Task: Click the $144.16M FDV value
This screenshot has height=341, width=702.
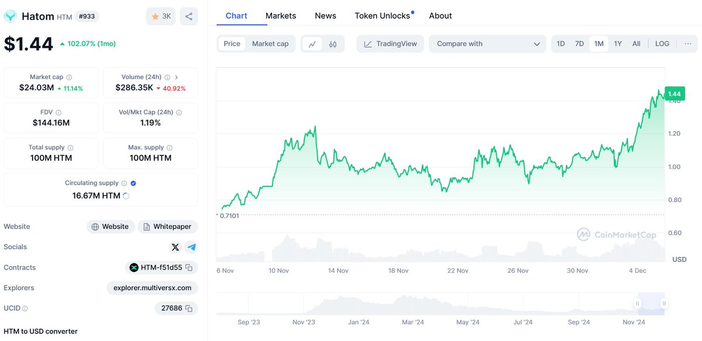Action: click(x=51, y=123)
